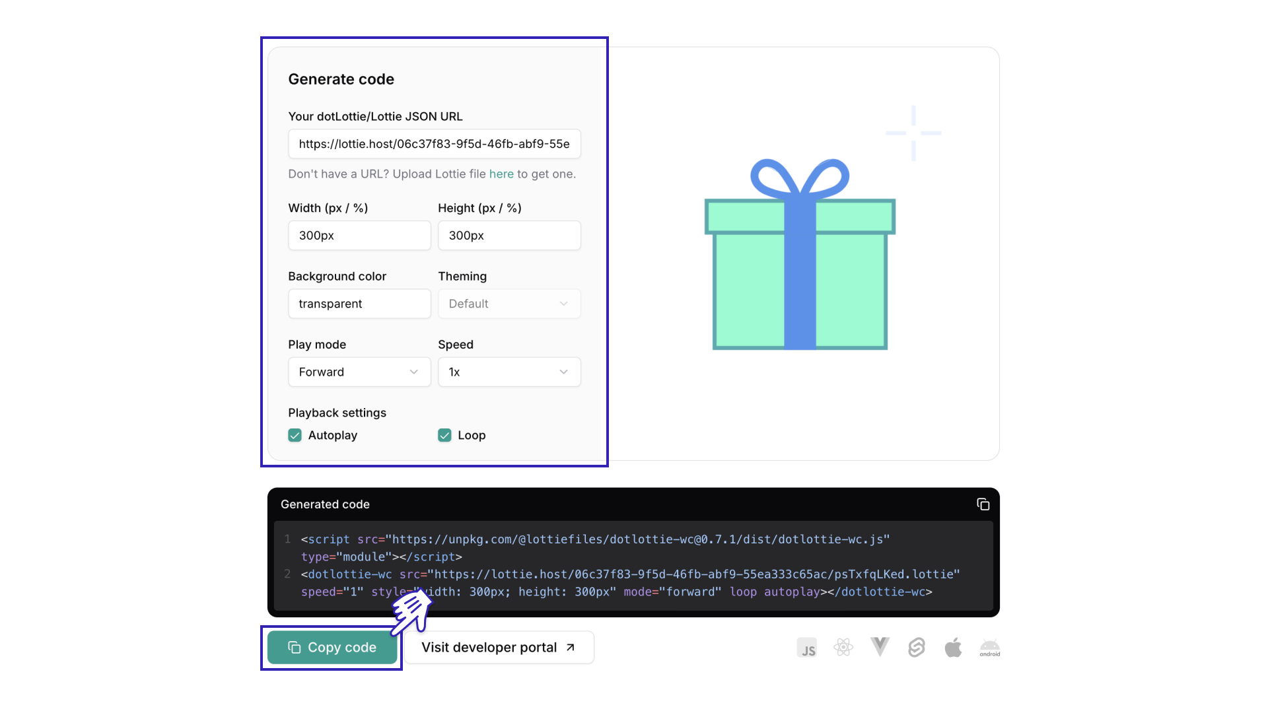
Task: Copy generated code using the top-right copy icon
Action: click(x=983, y=504)
